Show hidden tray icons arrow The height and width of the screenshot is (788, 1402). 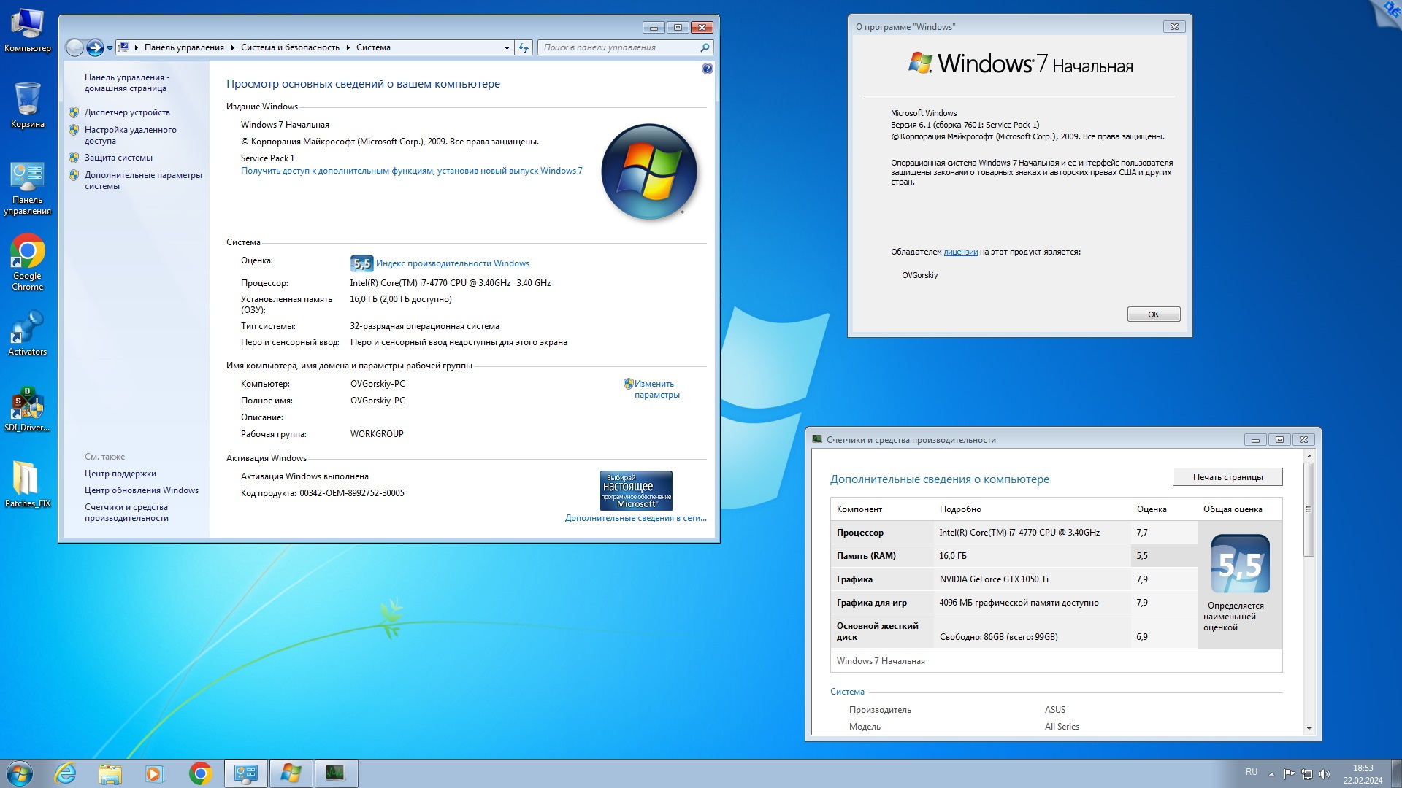click(x=1271, y=773)
